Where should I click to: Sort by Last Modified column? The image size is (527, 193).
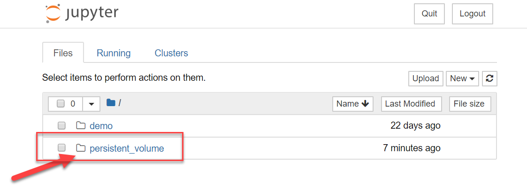tap(410, 104)
